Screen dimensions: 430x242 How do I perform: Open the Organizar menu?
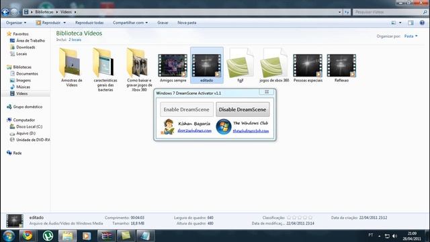click(16, 23)
